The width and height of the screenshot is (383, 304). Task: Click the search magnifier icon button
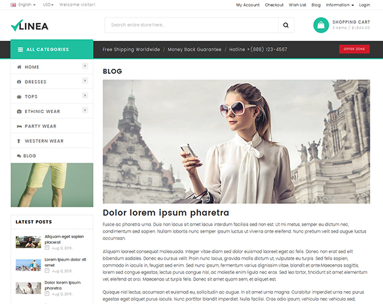pos(286,25)
